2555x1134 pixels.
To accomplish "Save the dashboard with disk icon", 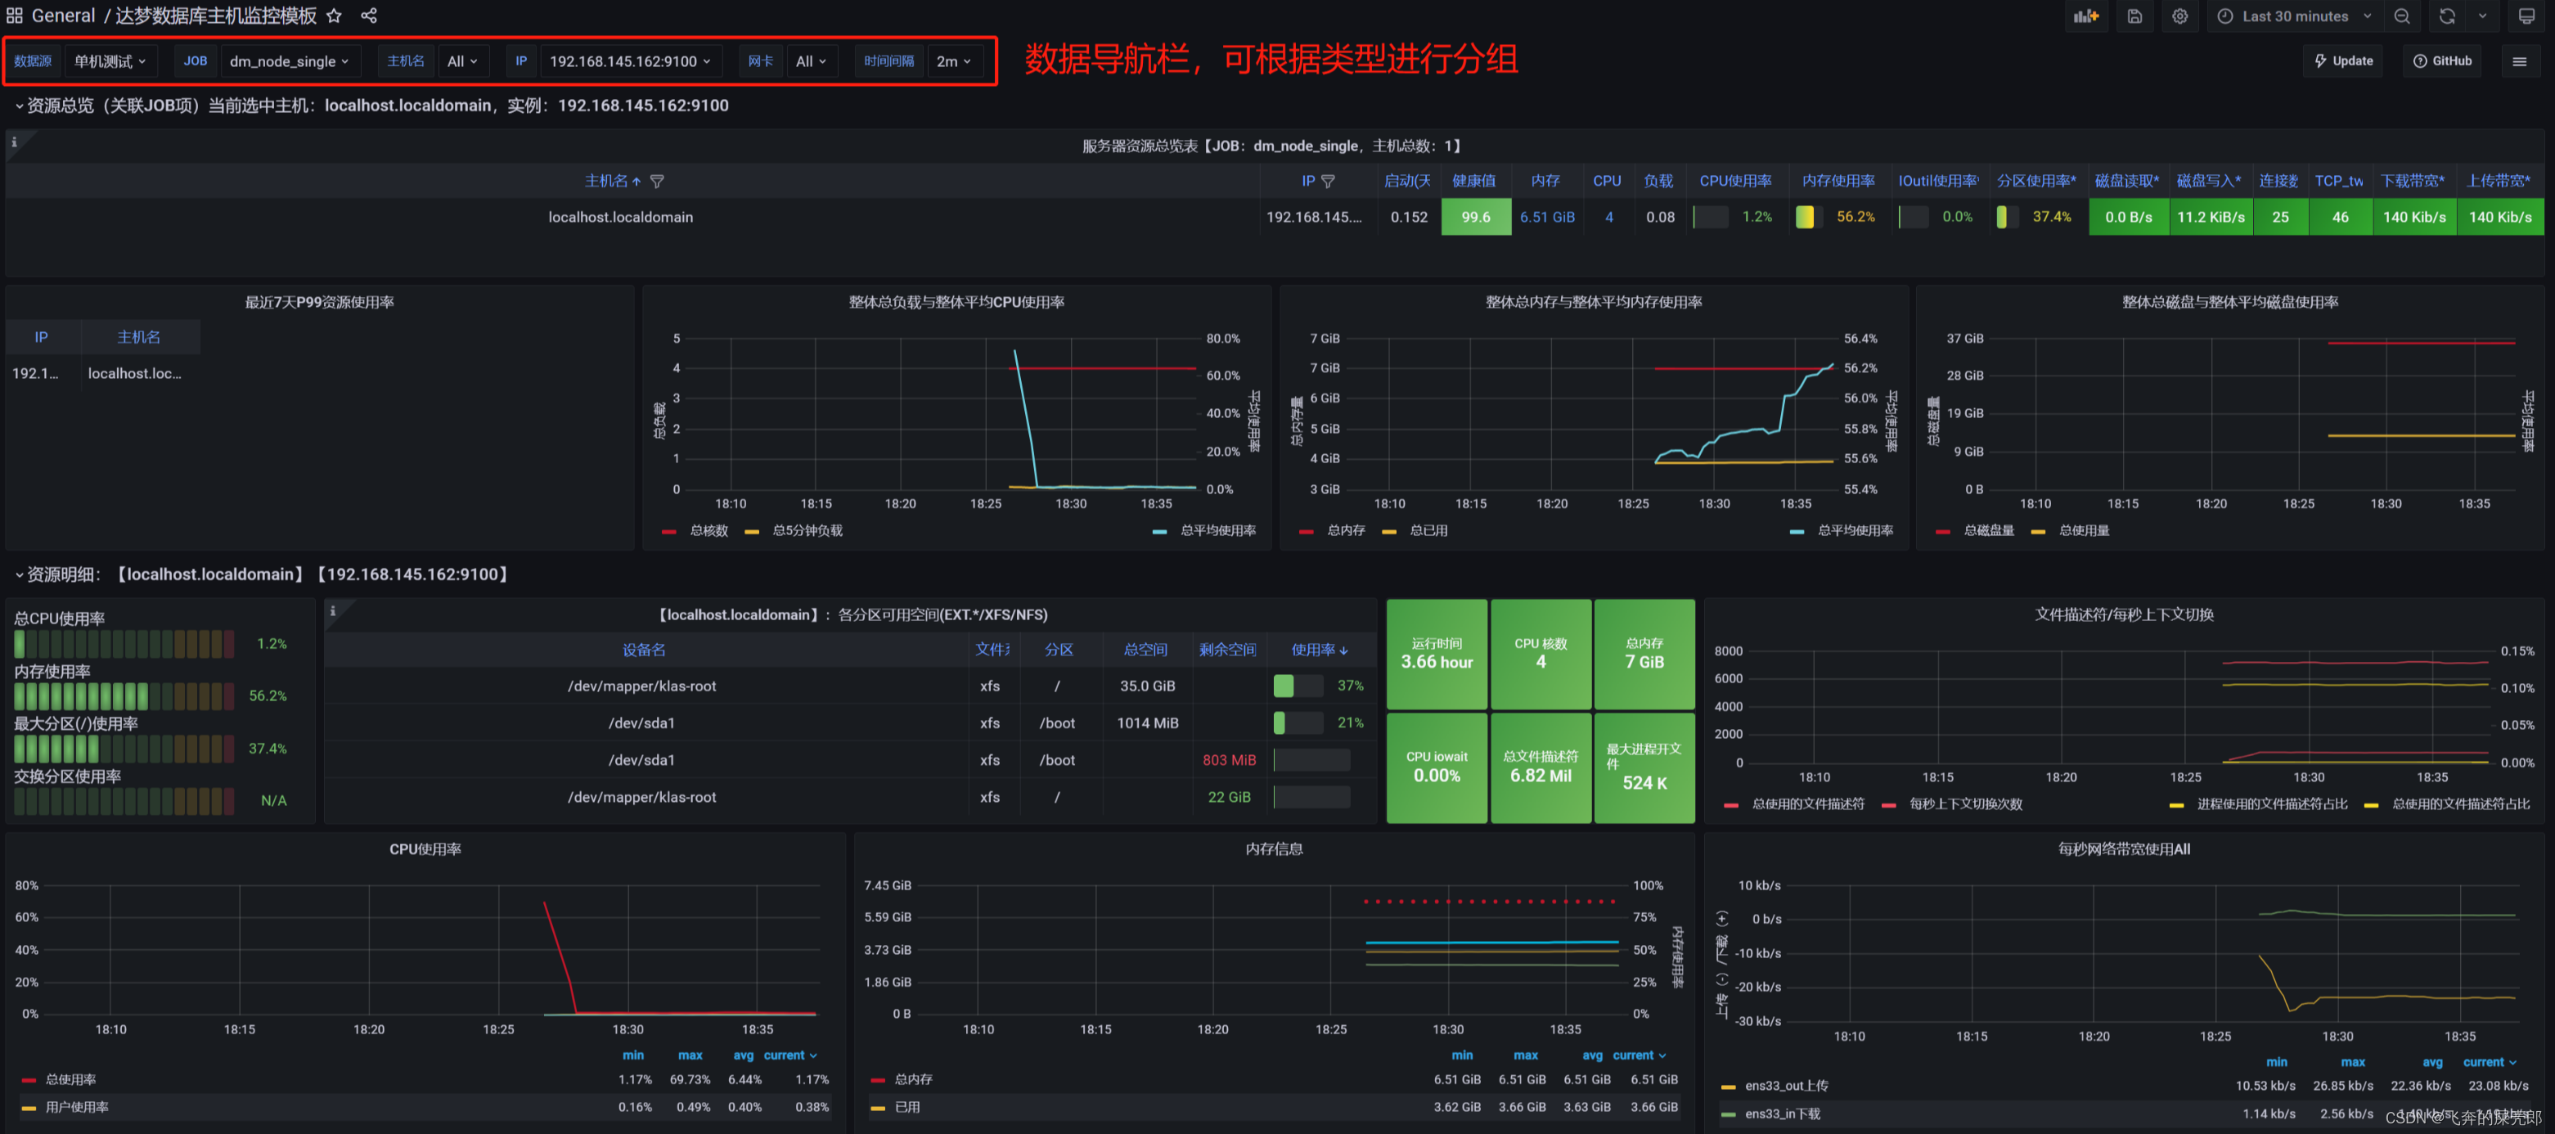I will 2134,16.
